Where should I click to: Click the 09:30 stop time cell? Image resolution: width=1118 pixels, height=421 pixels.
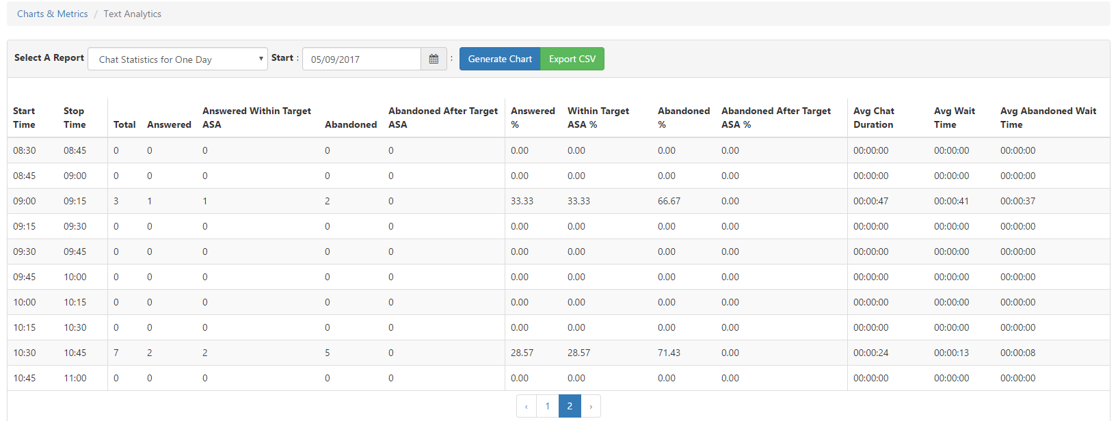point(75,226)
